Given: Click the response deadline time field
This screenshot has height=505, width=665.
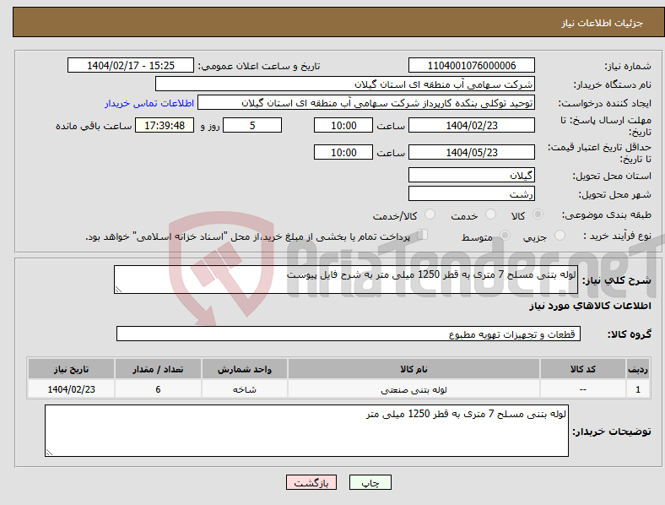Looking at the screenshot, I should tap(343, 125).
